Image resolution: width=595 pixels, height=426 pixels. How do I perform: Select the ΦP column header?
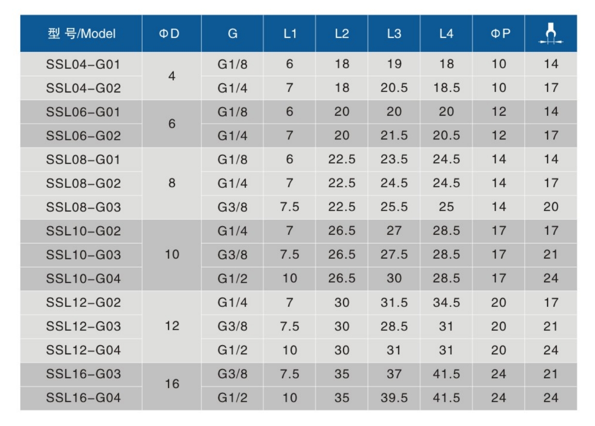[499, 34]
